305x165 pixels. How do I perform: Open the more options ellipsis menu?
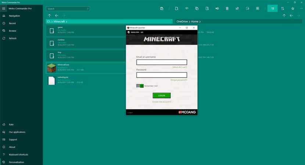coord(301,8)
